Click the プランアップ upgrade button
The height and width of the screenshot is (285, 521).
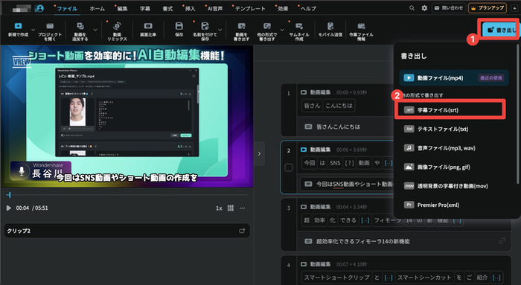[x=488, y=8]
